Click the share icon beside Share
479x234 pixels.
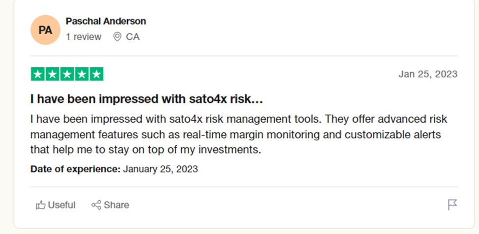coord(96,205)
